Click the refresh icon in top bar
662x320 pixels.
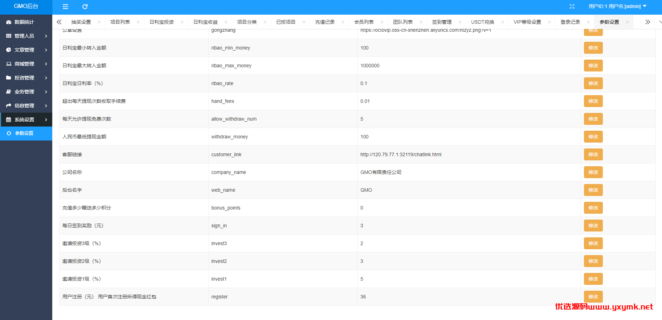tap(85, 7)
